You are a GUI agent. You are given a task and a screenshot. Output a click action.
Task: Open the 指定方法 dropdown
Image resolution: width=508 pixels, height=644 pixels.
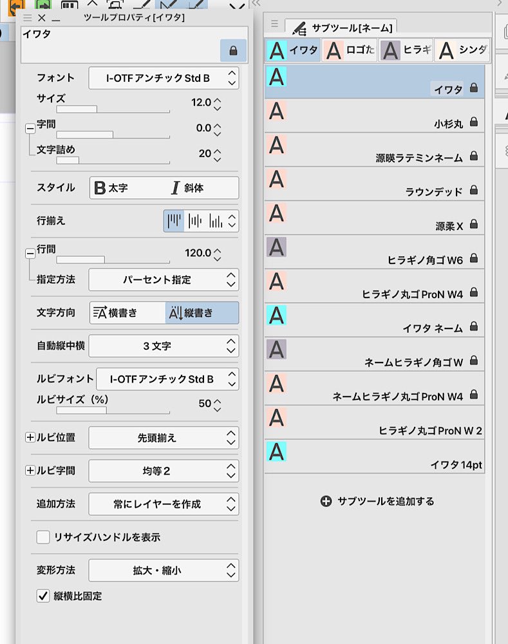point(164,279)
